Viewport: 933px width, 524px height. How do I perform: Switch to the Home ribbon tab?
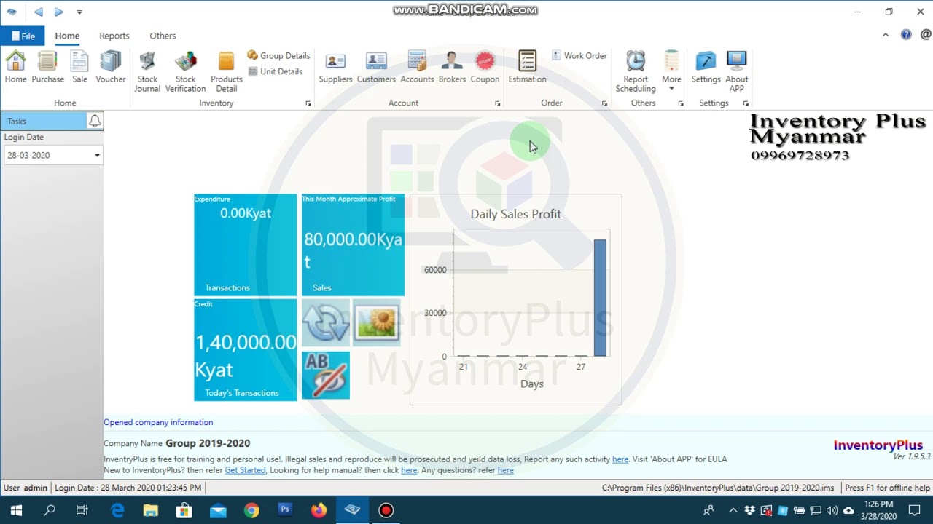tap(67, 36)
